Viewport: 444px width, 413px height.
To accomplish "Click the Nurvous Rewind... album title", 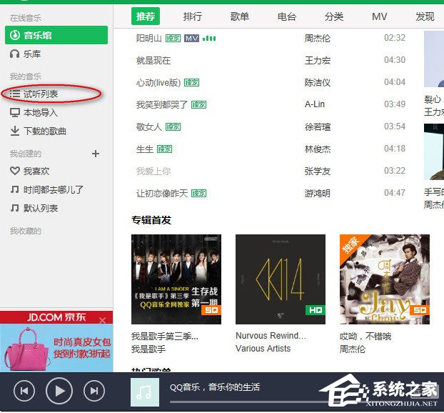I will pyautogui.click(x=271, y=336).
